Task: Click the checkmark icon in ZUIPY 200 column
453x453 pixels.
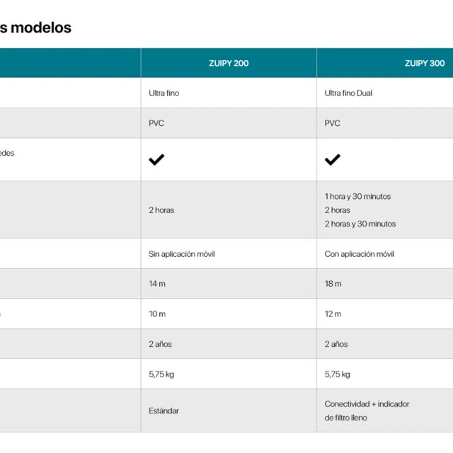Action: pyautogui.click(x=156, y=160)
